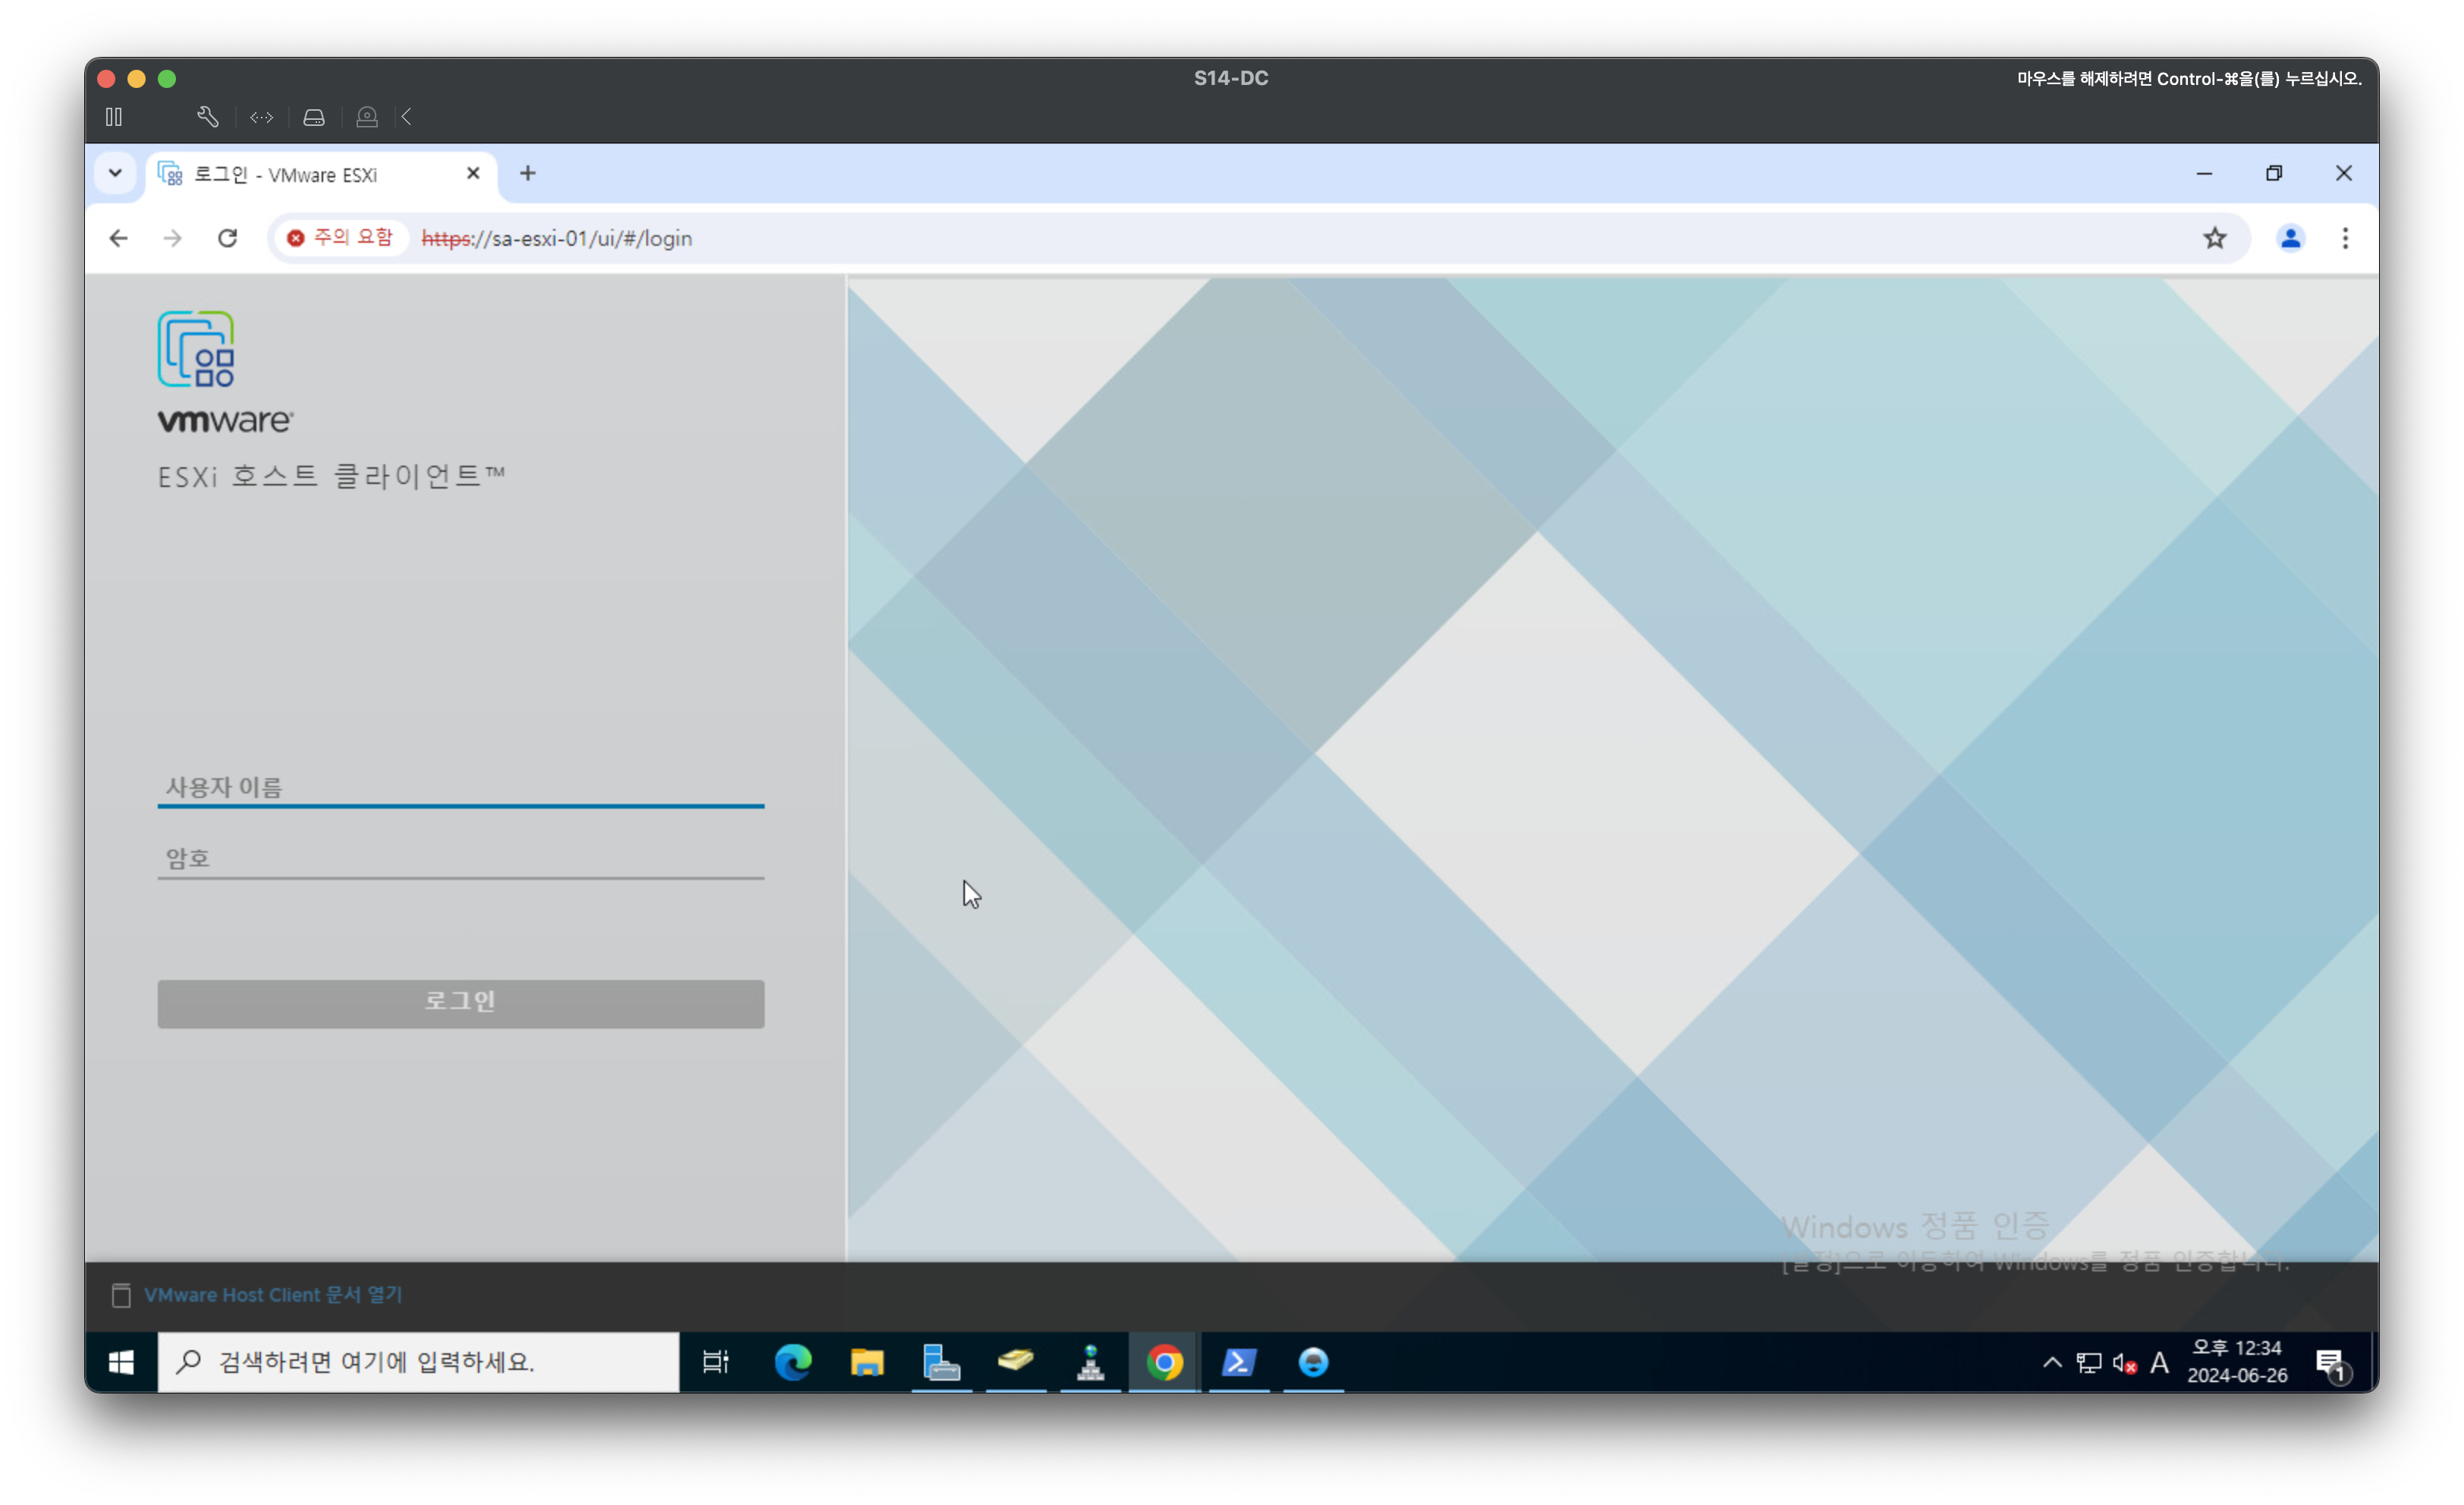Viewport: 2464px width, 1505px height.
Task: Open PowerShell from the taskbar
Action: 1238,1362
